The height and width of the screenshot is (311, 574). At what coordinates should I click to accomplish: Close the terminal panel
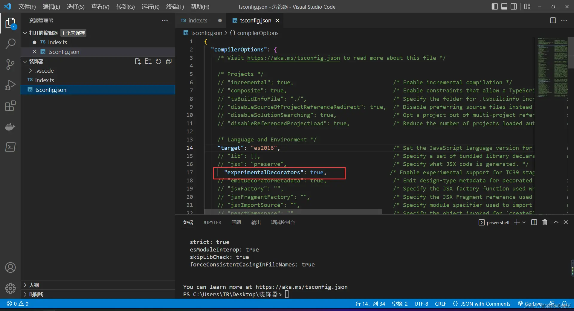coord(566,222)
